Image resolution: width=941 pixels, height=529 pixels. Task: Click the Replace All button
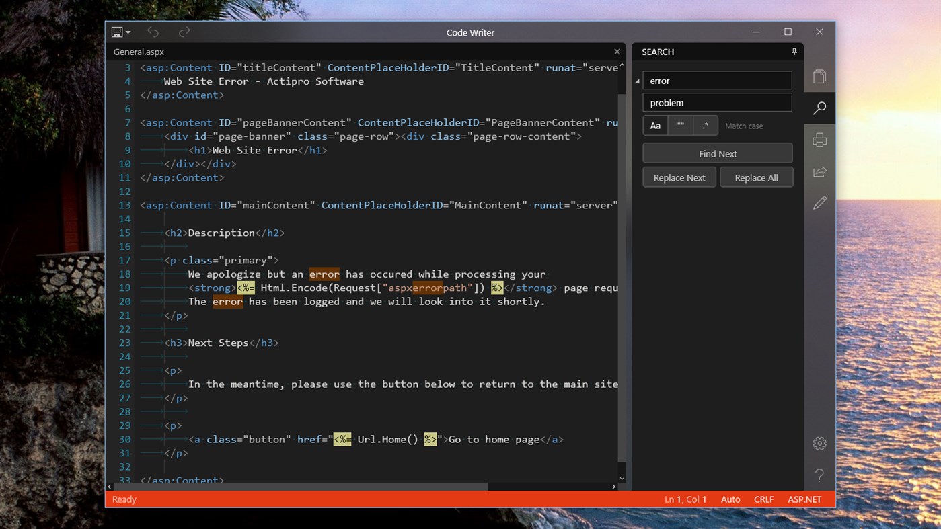[756, 177]
